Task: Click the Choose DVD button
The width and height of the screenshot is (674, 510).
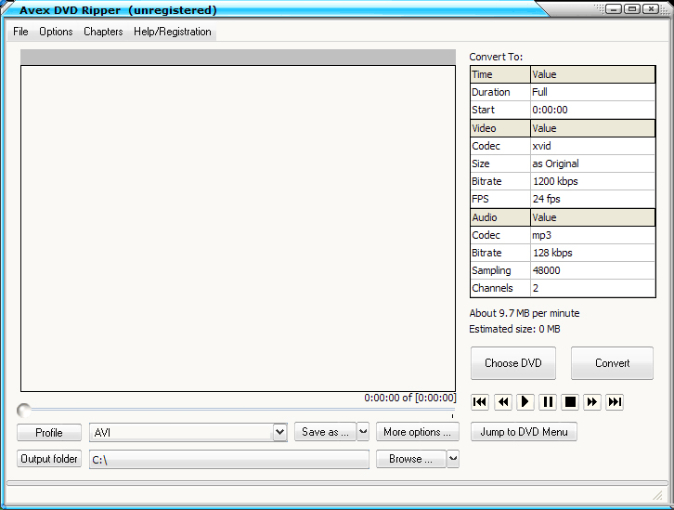Action: click(513, 363)
